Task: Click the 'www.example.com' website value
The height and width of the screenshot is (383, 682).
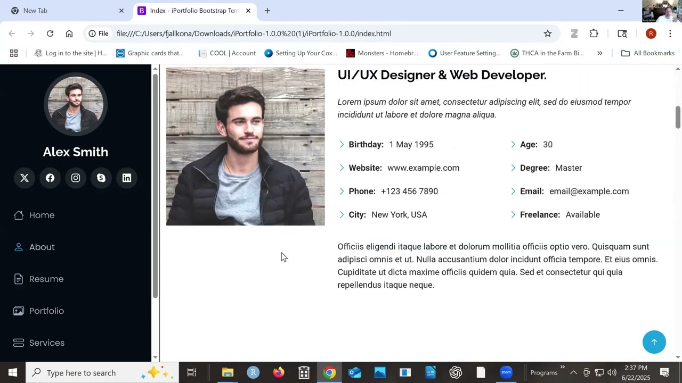Action: 423,168
